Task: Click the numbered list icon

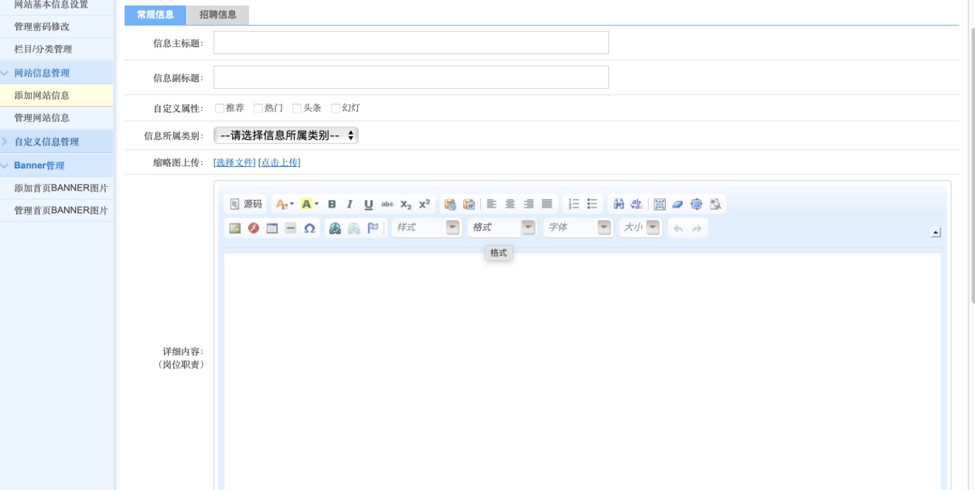Action: 574,205
